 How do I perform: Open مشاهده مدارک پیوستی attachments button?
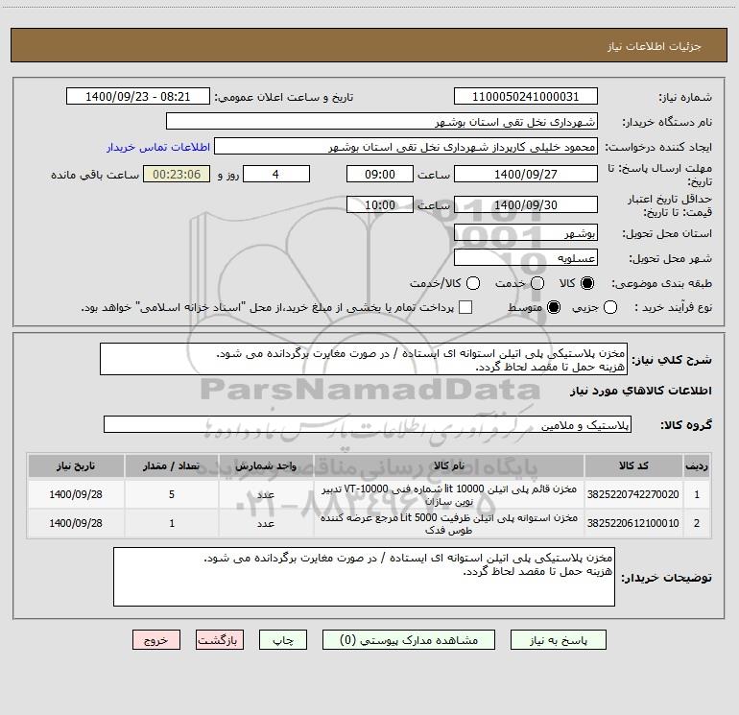click(409, 639)
